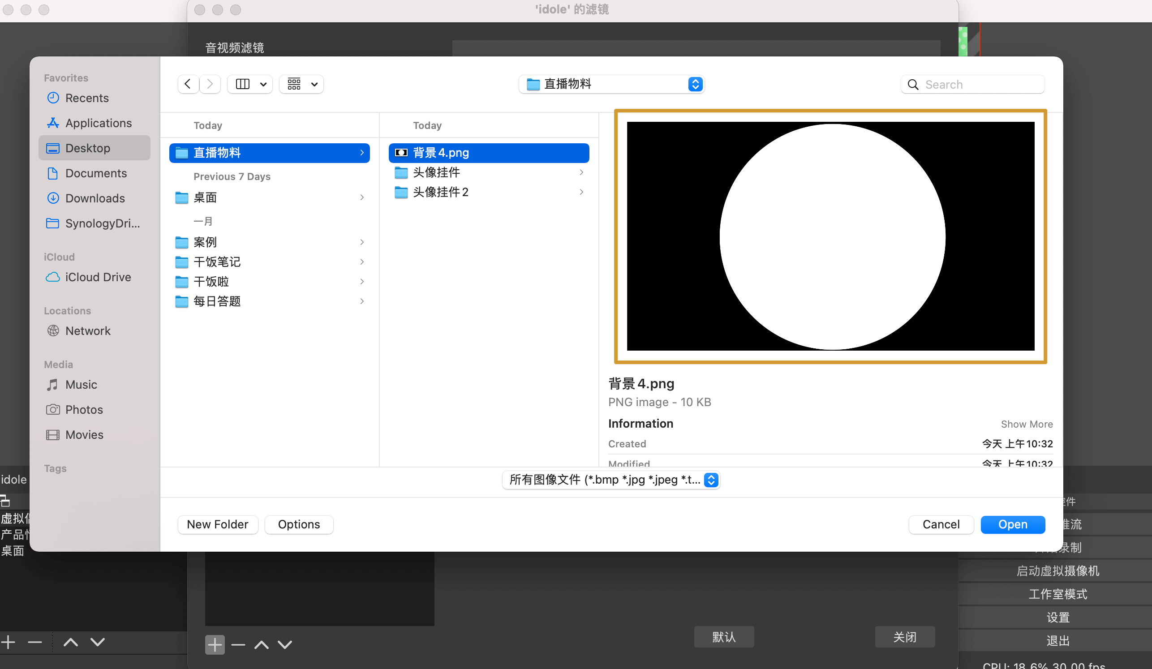Expand the 头像挂件 folder chevron
Screen dimensions: 1152x669
point(581,172)
